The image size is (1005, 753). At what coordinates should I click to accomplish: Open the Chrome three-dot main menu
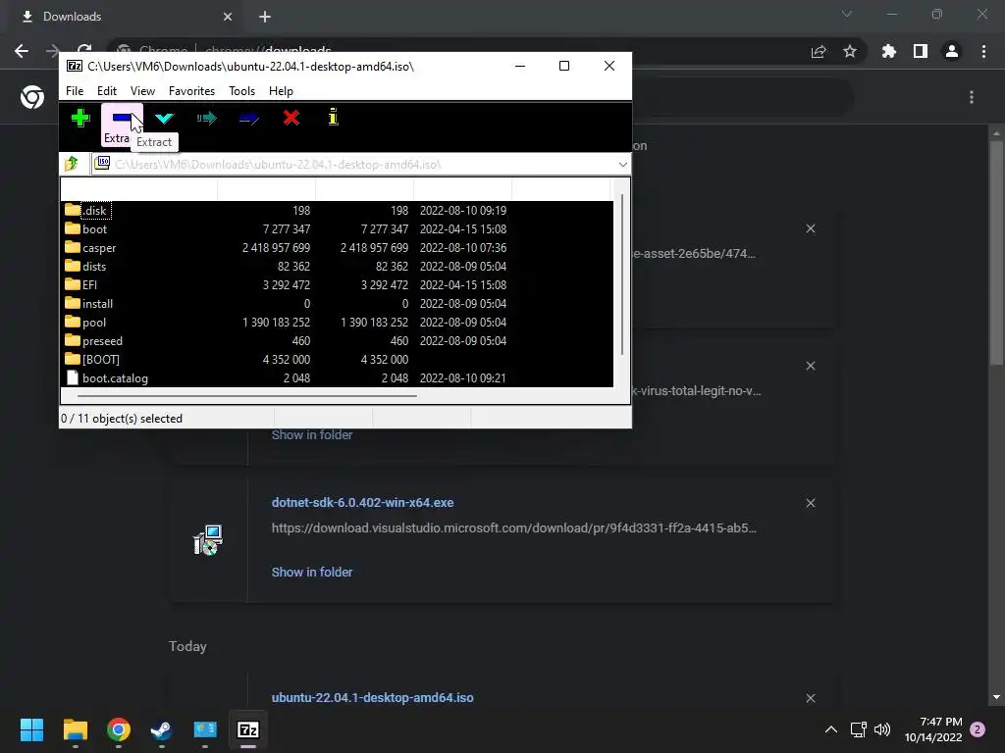(983, 51)
